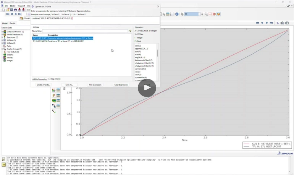The image size is (294, 175).
Task: Open the File menu
Action: pos(6,6)
